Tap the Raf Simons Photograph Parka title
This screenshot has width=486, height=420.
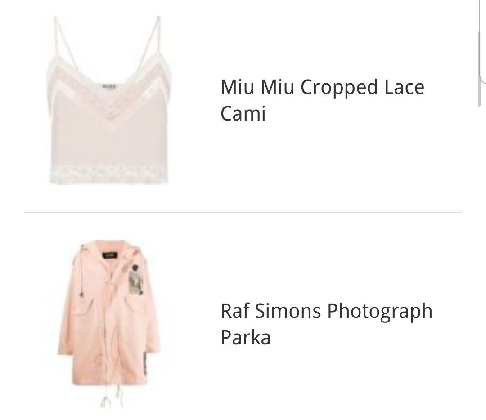coord(326,324)
